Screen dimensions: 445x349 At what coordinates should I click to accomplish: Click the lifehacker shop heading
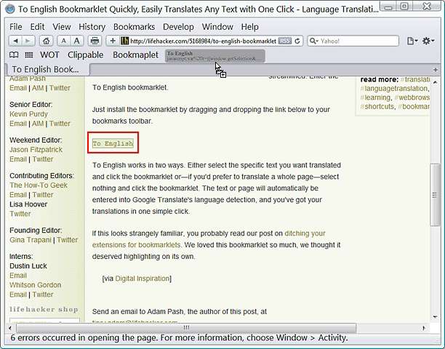pos(44,309)
